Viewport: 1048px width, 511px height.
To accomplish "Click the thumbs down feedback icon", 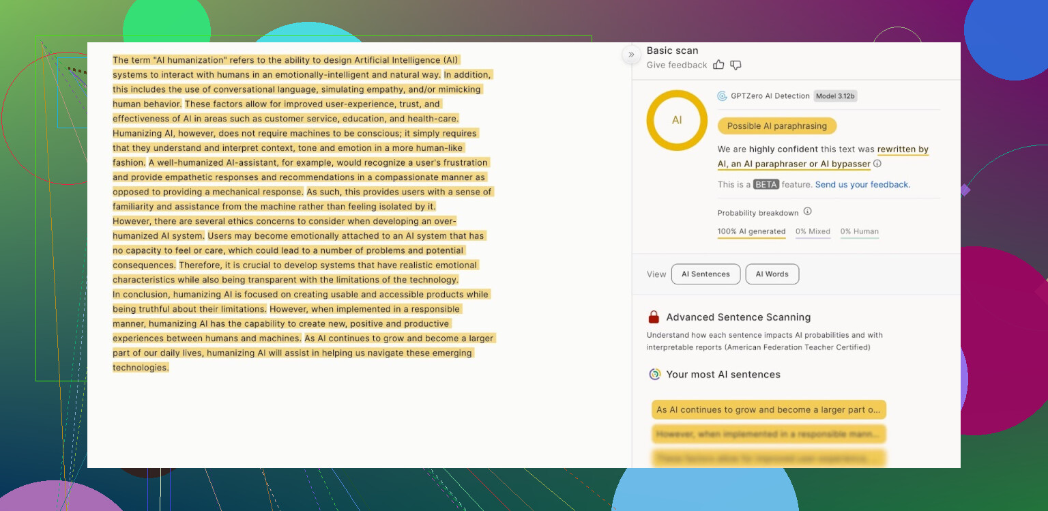I will [x=736, y=65].
